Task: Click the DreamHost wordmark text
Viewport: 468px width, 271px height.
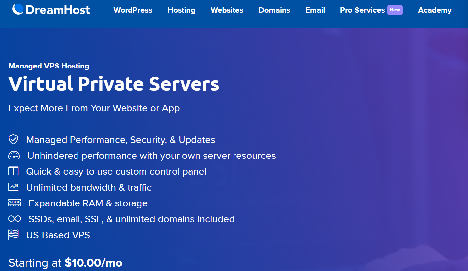Action: pos(58,10)
